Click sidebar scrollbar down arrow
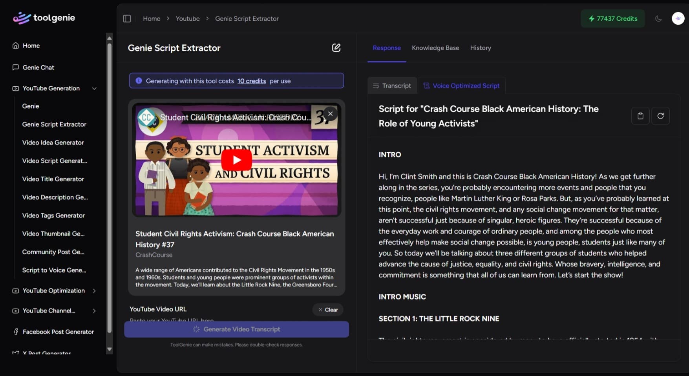Image resolution: width=689 pixels, height=376 pixels. pyautogui.click(x=110, y=349)
